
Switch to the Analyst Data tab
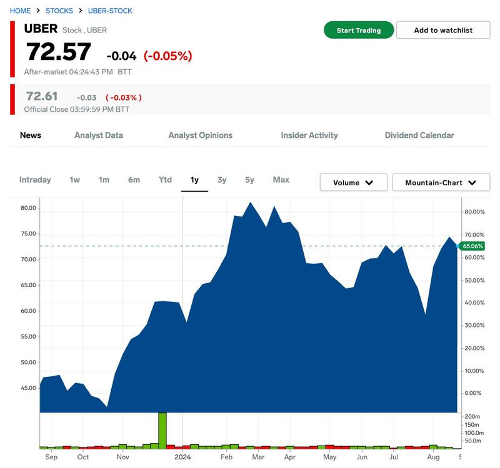pyautogui.click(x=99, y=135)
